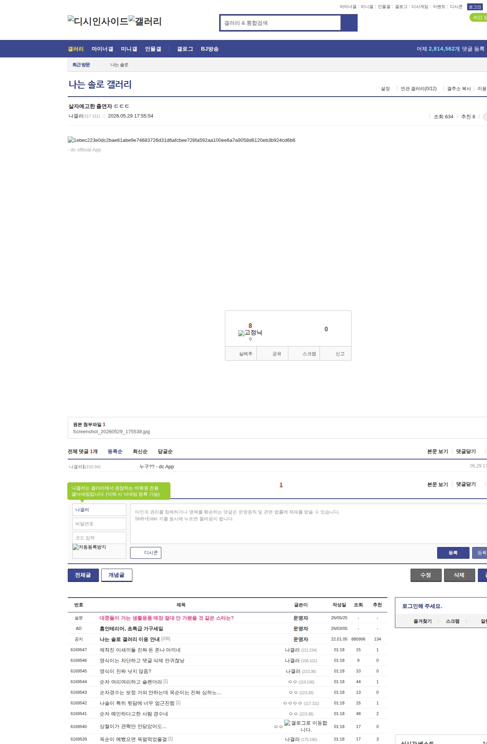Open the 나는 솔로 갤러리 title link
The width and height of the screenshot is (487, 744).
(100, 84)
